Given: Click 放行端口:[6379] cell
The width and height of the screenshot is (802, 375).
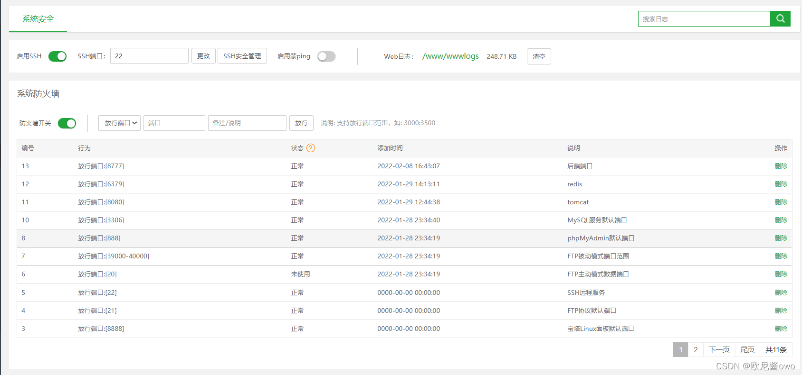Looking at the screenshot, I should (x=101, y=184).
